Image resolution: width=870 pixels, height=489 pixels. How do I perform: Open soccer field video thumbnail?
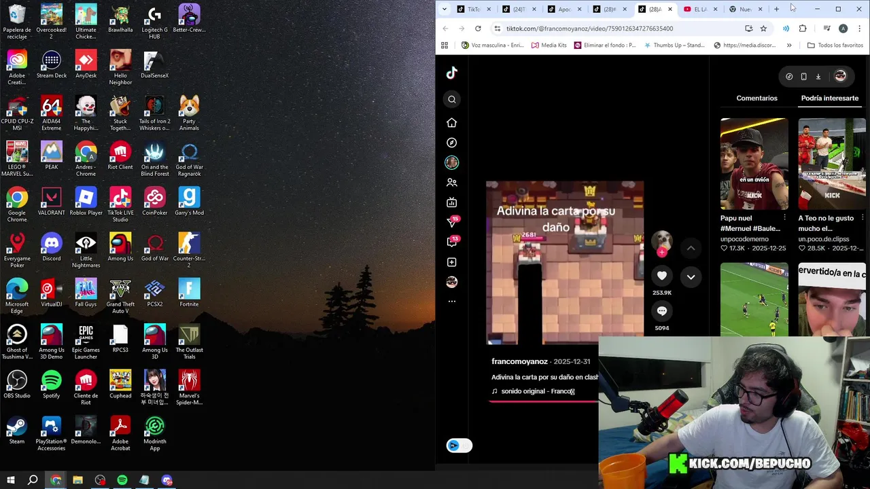[x=754, y=299]
